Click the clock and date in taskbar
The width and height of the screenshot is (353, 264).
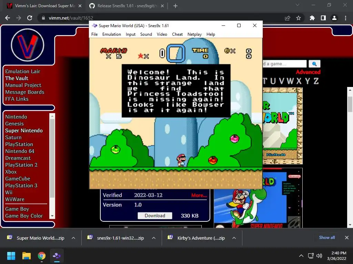(336, 256)
